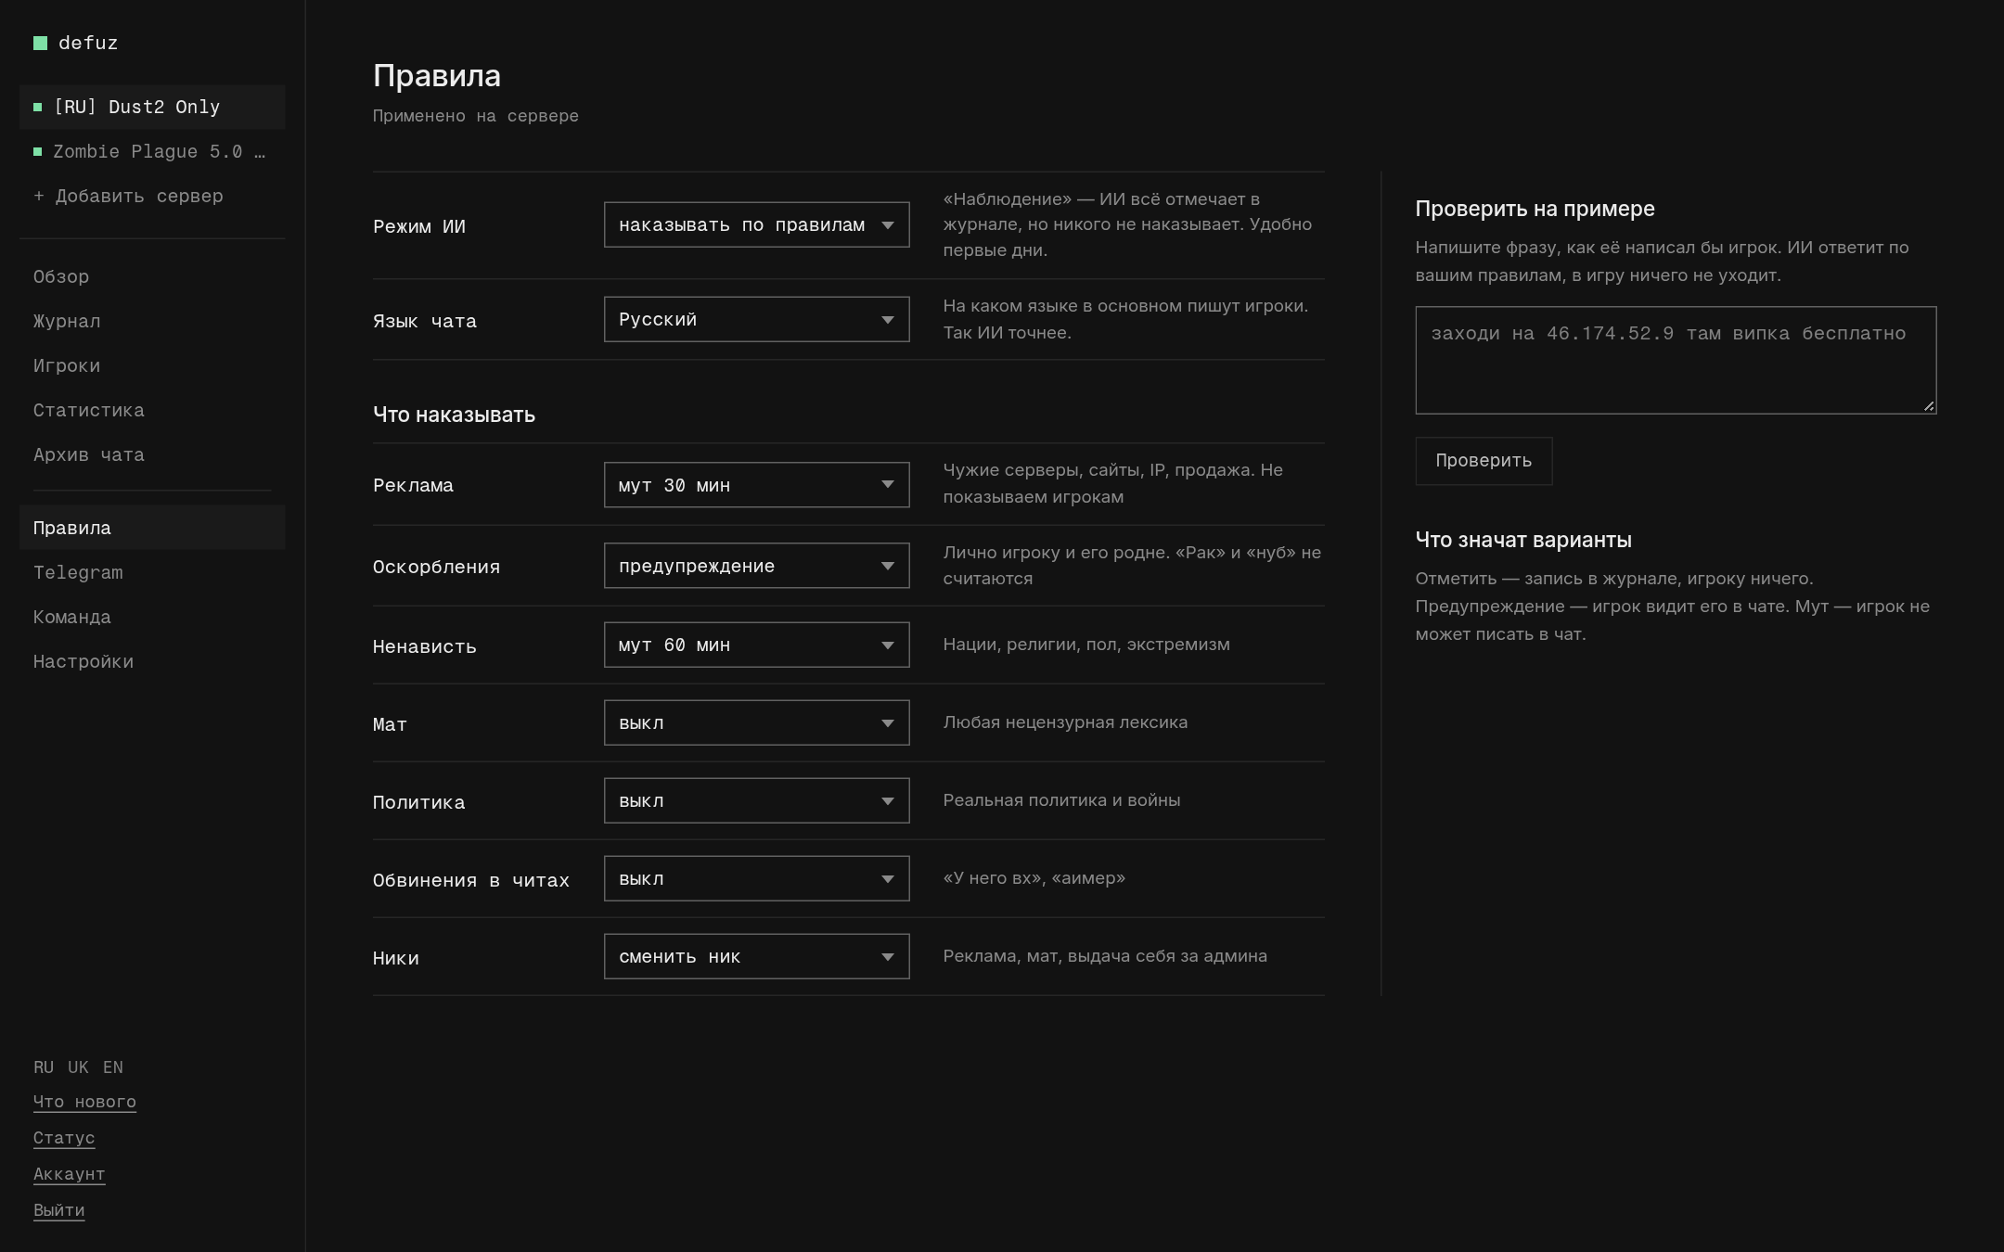Open the Обзор section

[x=152, y=276]
